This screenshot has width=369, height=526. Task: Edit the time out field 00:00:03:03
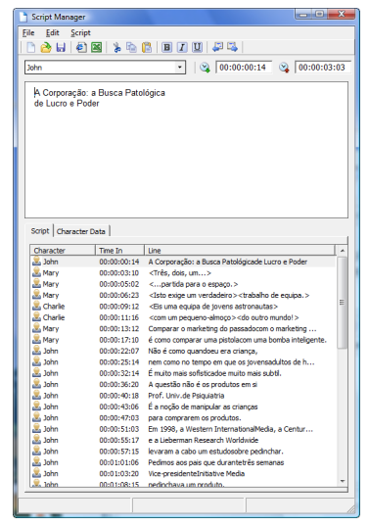click(x=322, y=68)
